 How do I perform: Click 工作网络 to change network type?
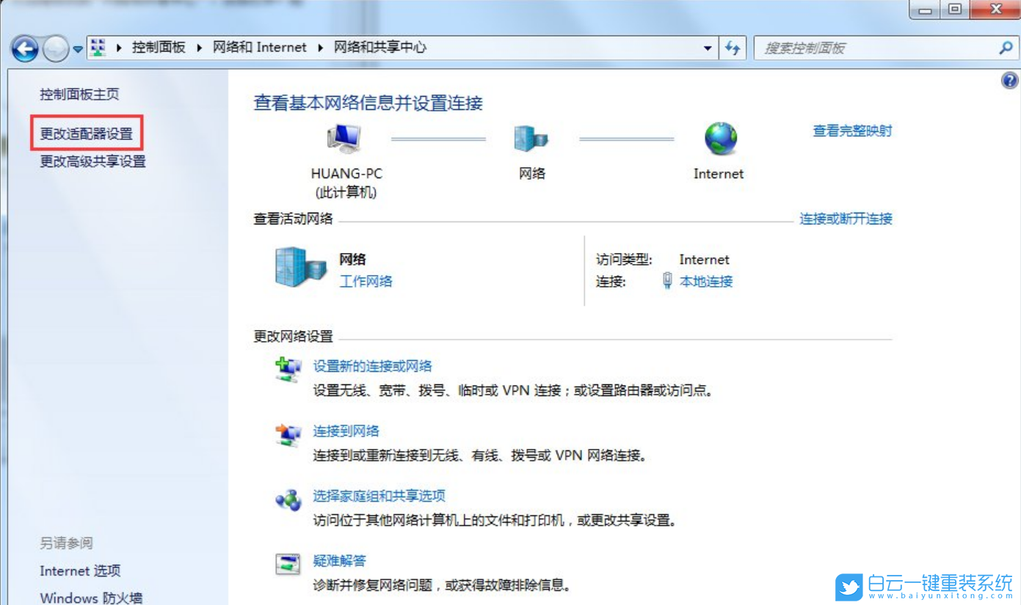365,281
